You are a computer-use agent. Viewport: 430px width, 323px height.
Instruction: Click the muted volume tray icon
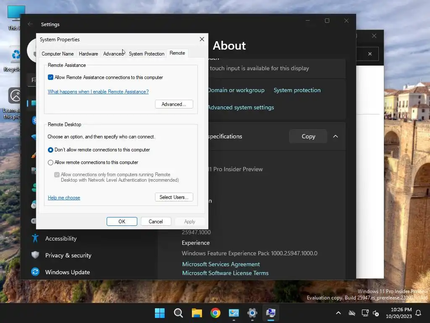pyautogui.click(x=376, y=313)
